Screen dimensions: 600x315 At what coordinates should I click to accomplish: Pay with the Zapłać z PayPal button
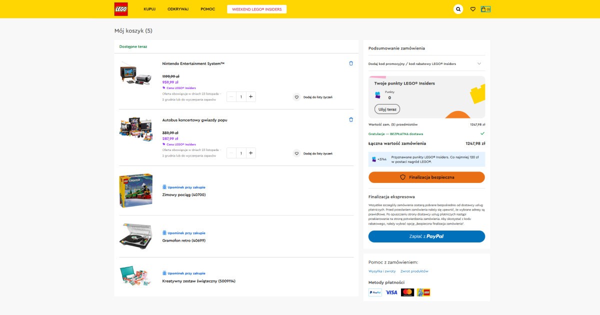[426, 236]
